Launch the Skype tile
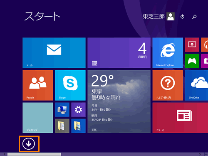This screenshot has width=208, height=156. tap(70, 85)
